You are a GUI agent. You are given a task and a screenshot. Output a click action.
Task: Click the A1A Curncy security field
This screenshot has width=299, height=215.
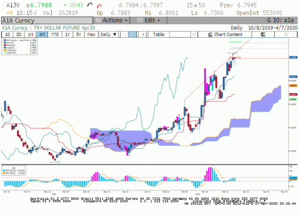click(x=47, y=20)
